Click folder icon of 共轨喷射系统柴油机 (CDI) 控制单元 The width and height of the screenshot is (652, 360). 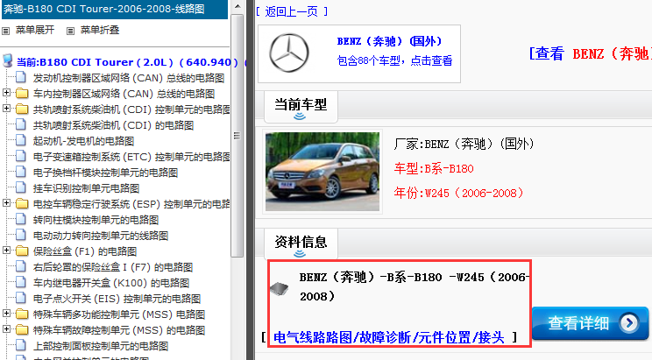pyautogui.click(x=22, y=109)
